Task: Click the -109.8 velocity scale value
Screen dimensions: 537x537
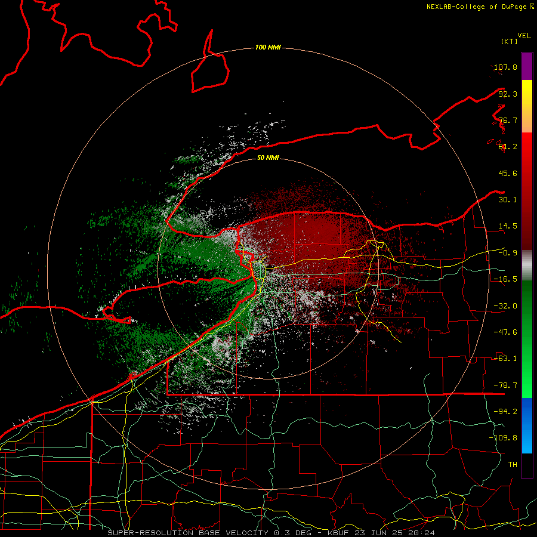Action: [x=503, y=438]
